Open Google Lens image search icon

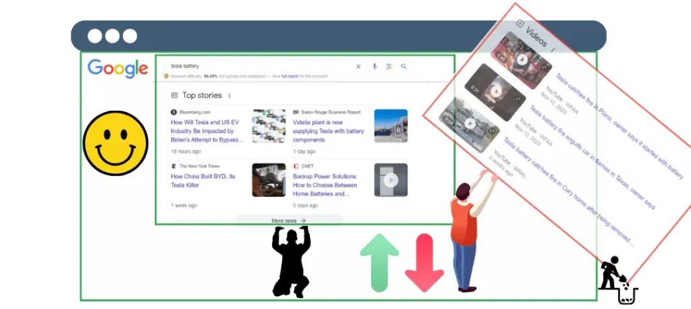point(389,66)
